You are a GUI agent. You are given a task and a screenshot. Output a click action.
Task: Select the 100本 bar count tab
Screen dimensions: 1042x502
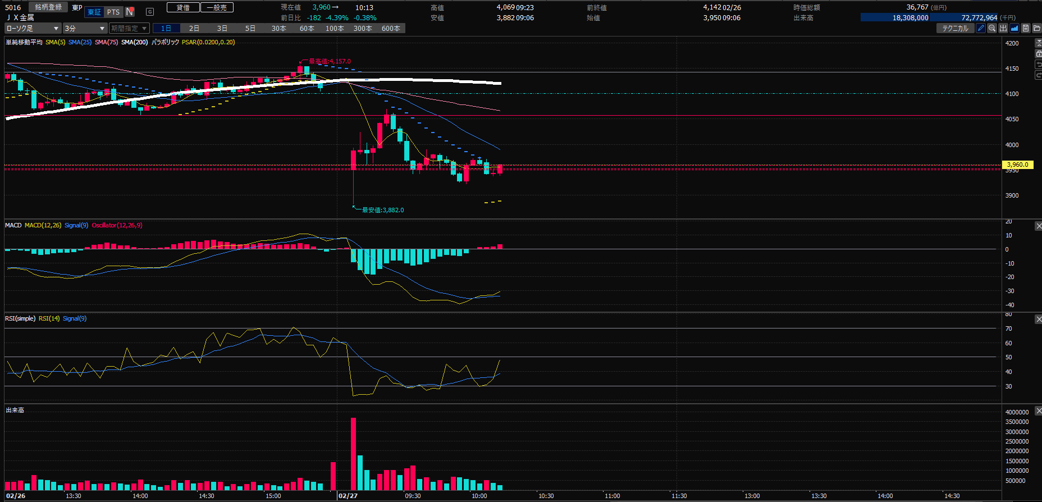tap(335, 28)
